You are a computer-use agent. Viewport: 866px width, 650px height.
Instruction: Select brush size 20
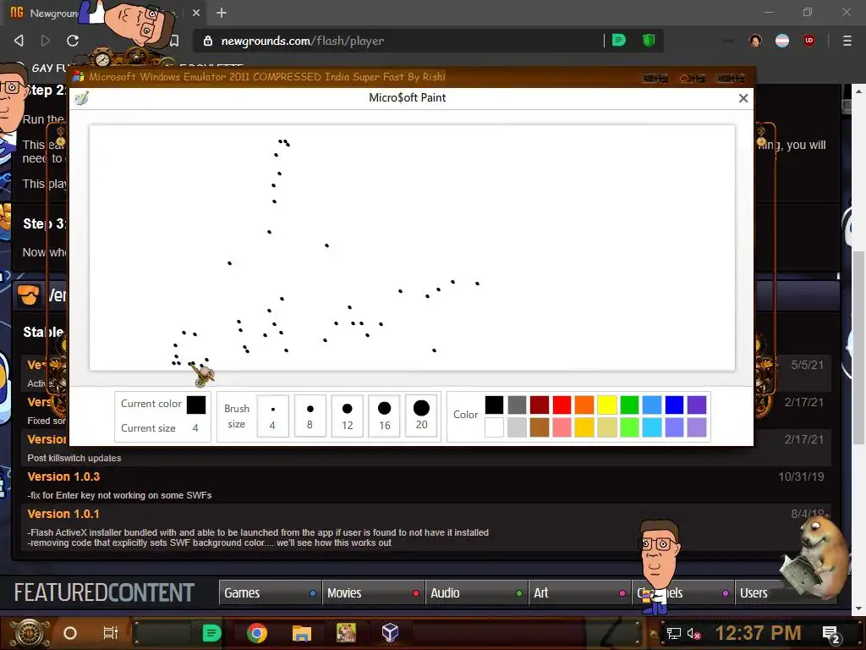pos(421,416)
